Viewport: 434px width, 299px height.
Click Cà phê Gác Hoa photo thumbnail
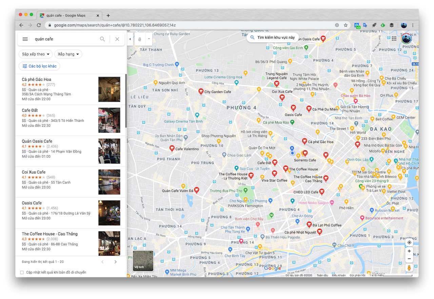tap(109, 89)
